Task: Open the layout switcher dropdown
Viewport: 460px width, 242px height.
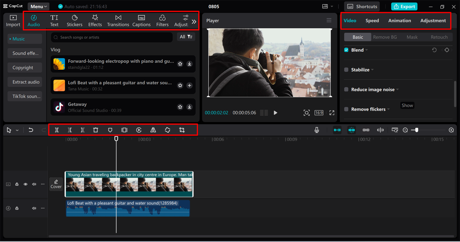Action: pos(327,6)
